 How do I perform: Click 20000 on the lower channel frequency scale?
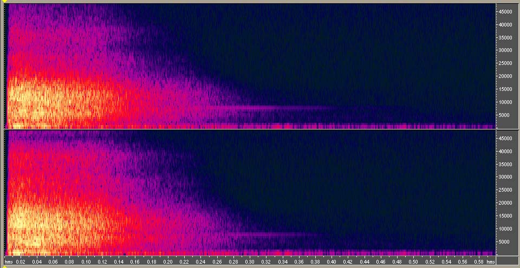coord(505,204)
